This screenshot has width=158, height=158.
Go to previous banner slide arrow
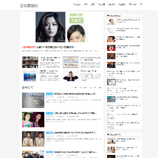(22, 27)
